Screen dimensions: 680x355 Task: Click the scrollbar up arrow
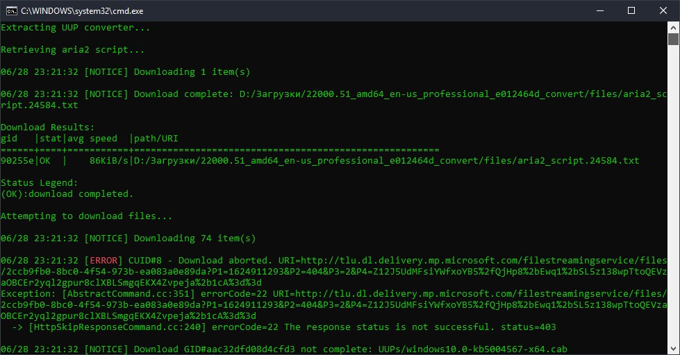pos(673,28)
